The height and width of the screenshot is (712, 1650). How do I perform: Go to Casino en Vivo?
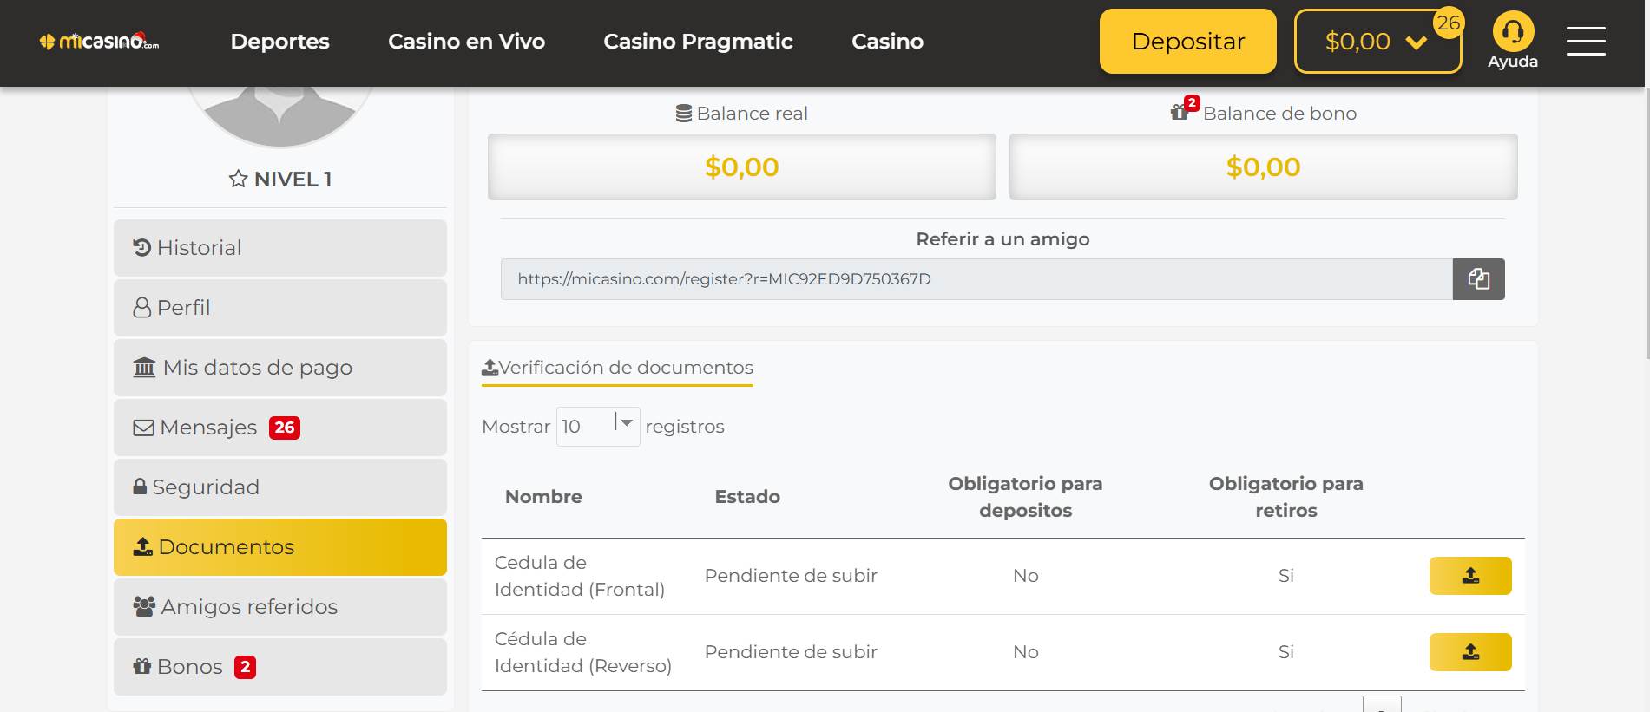tap(466, 42)
